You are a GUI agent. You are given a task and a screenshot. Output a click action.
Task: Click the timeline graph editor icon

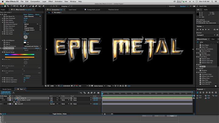[x=98, y=93]
